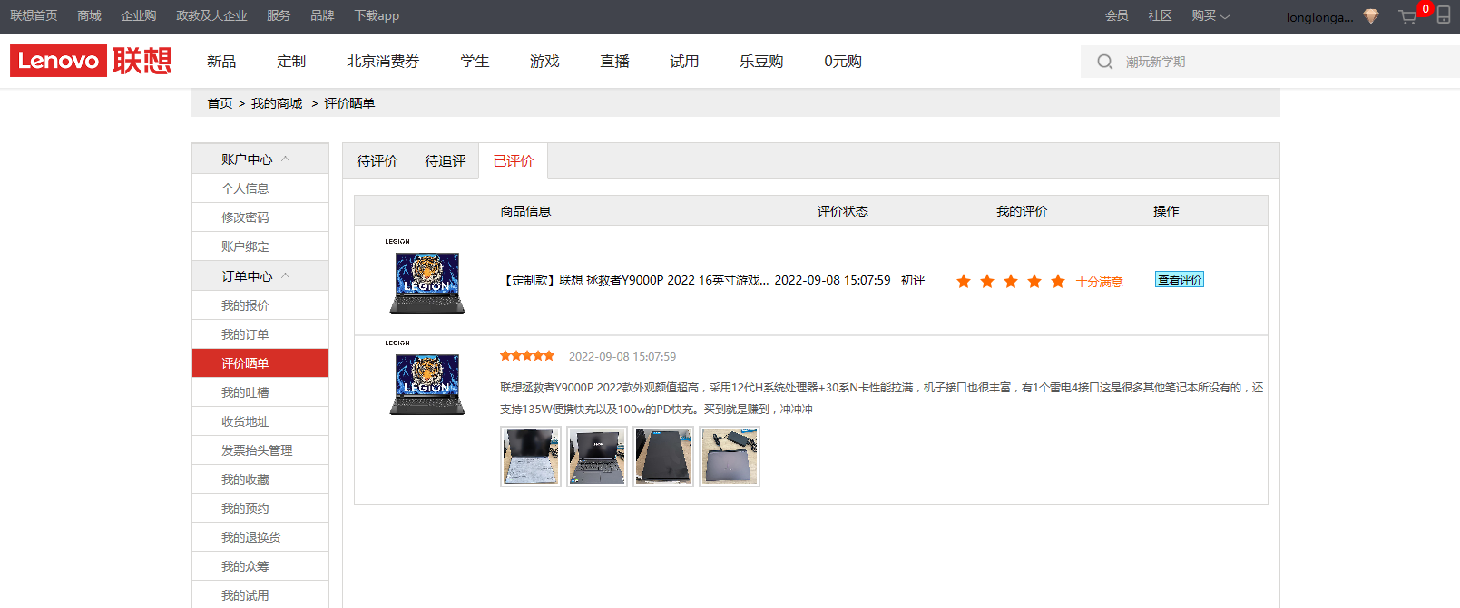Open 游戏 navigation item
Viewport: 1460px width, 608px height.
tap(544, 61)
